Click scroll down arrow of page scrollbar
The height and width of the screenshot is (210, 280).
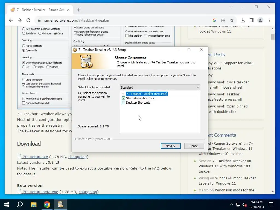tap(273, 192)
